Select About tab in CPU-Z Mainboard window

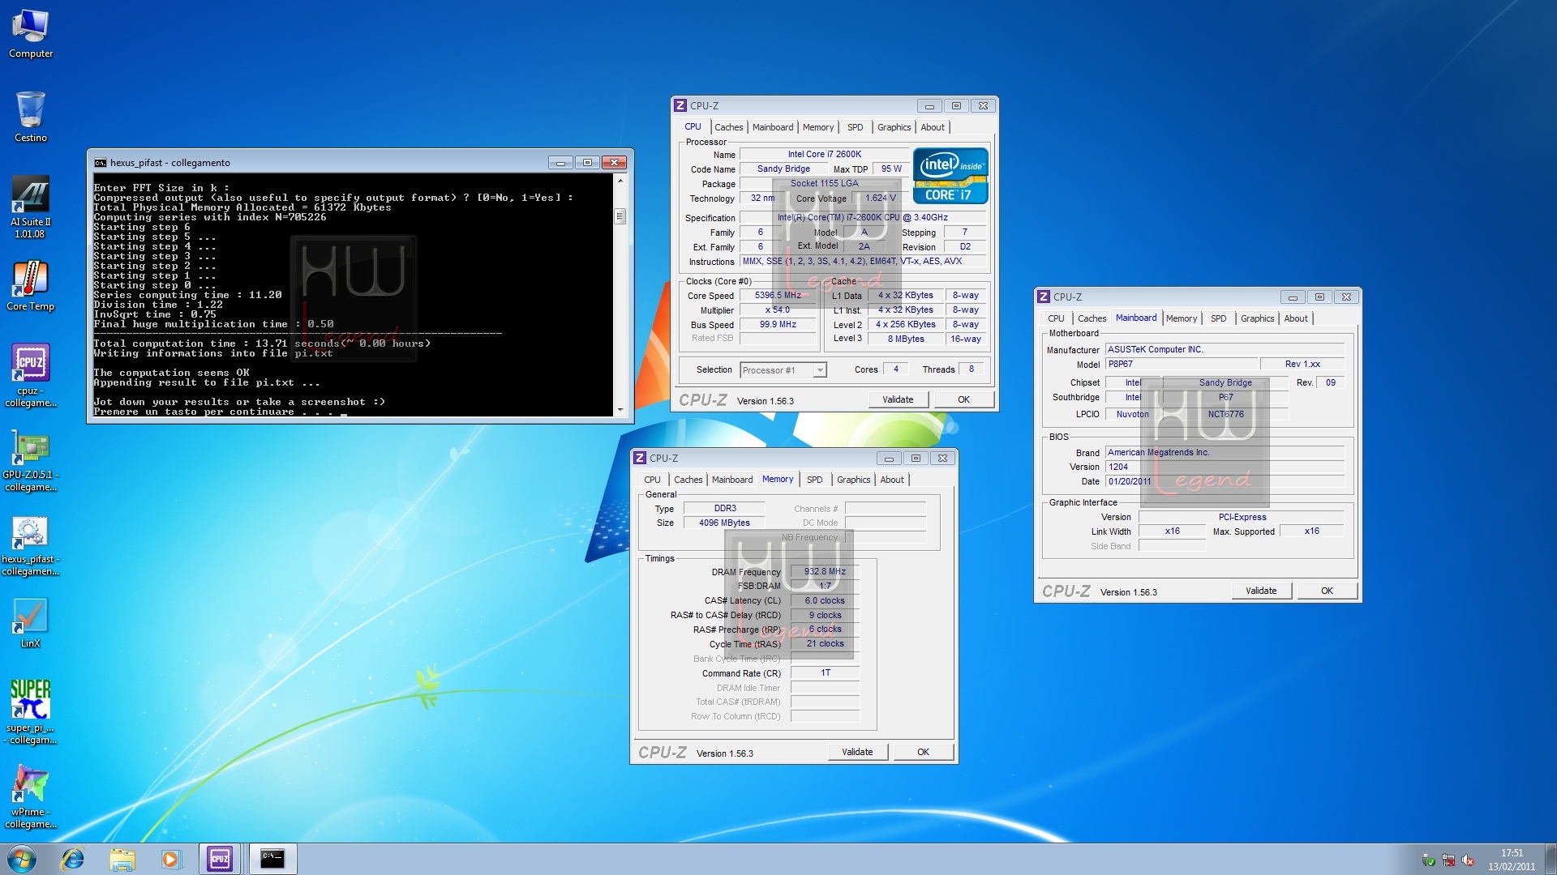(x=1296, y=318)
